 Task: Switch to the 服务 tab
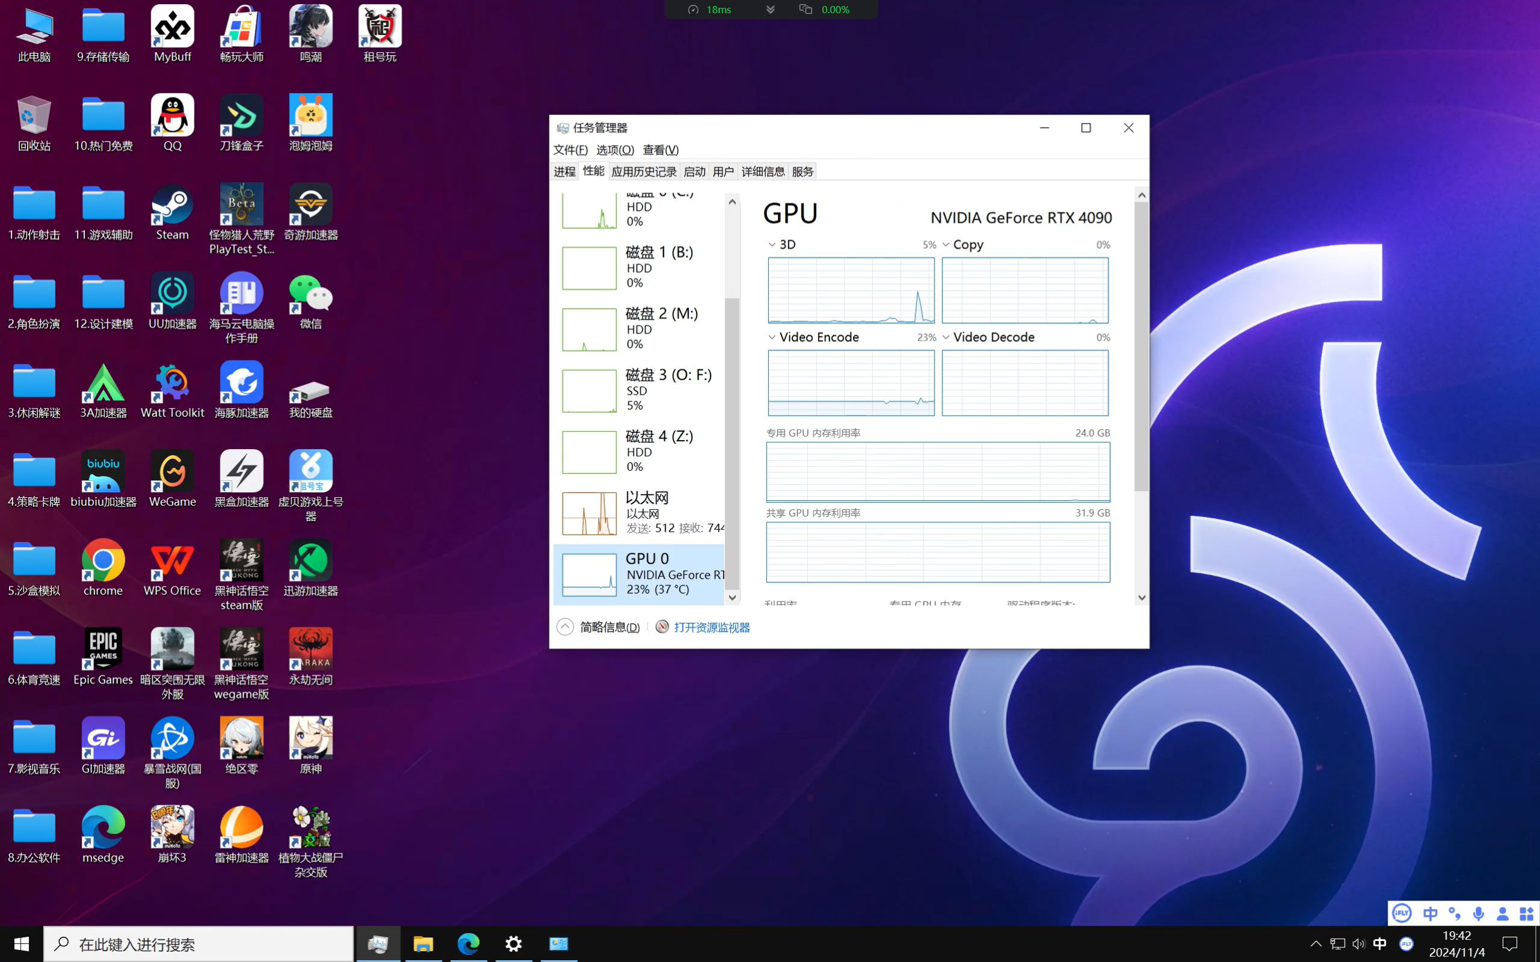click(802, 172)
